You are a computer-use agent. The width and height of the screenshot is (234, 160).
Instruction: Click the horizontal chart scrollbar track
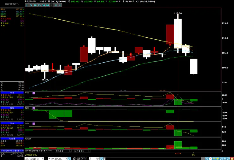click(x=154, y=159)
